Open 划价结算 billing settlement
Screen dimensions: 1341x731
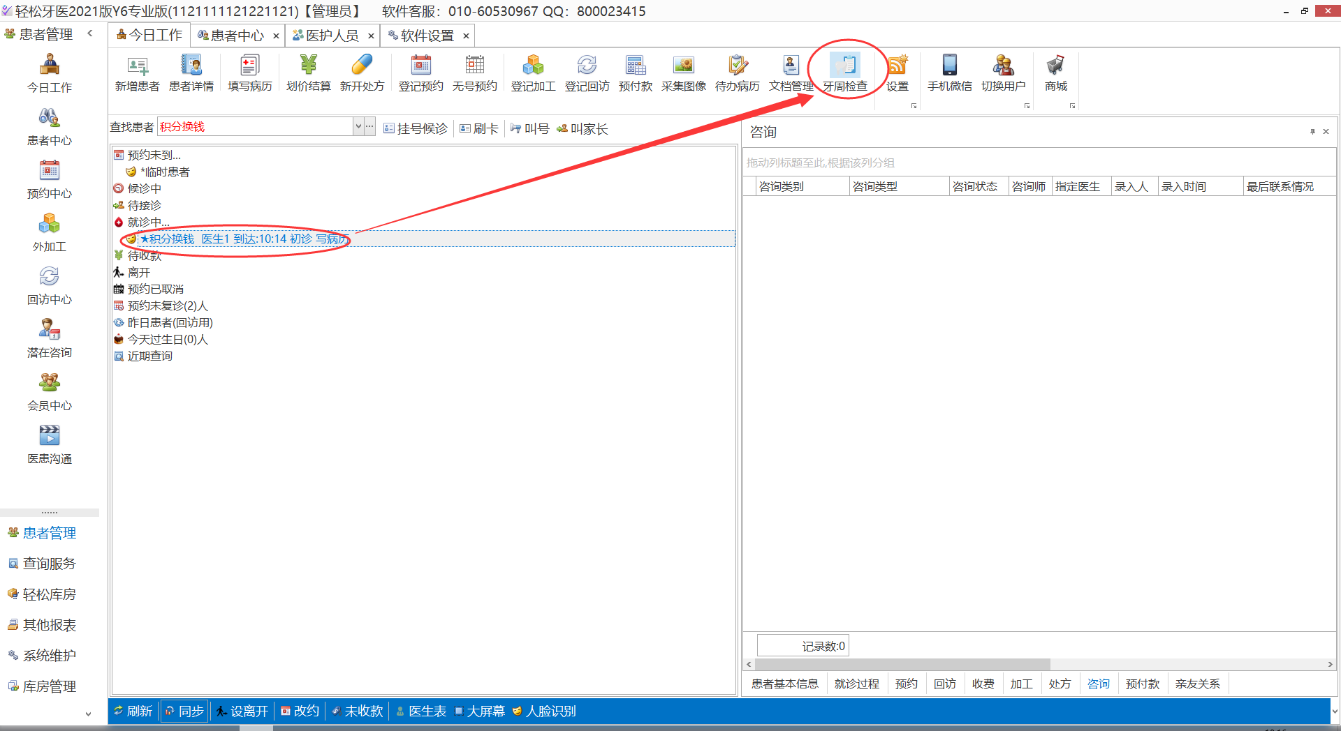(308, 73)
